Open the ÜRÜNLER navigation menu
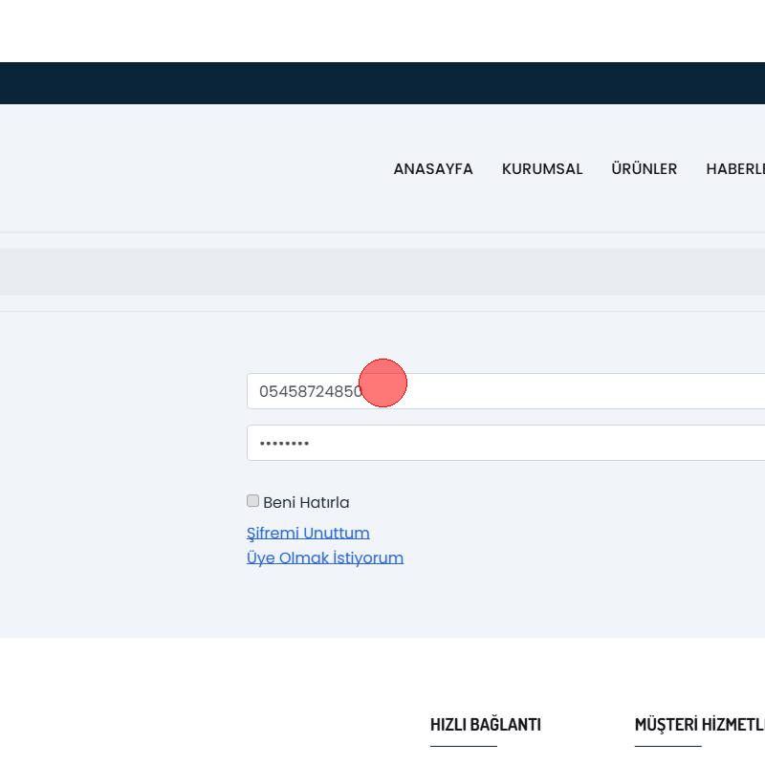 click(644, 169)
